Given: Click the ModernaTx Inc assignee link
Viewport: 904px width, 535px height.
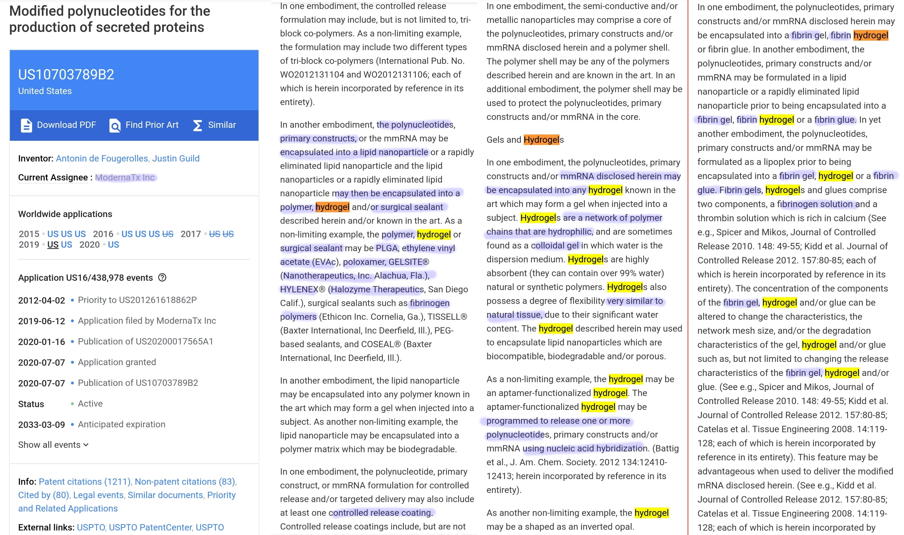Looking at the screenshot, I should coord(125,177).
